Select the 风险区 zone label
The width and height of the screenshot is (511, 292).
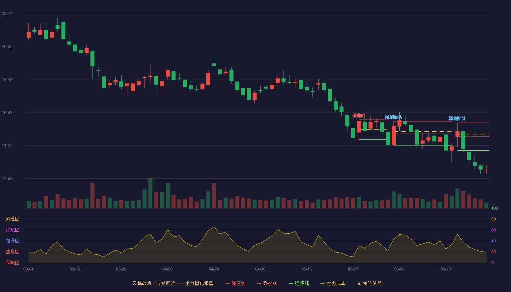point(12,219)
